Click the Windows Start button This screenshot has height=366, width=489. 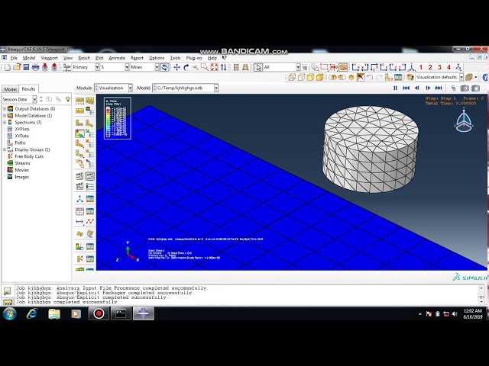tap(10, 313)
